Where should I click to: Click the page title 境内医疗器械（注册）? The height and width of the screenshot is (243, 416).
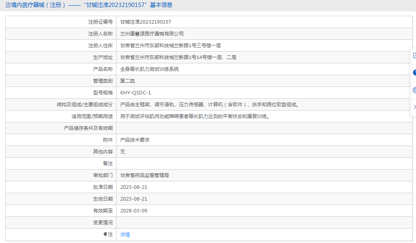pos(38,5)
